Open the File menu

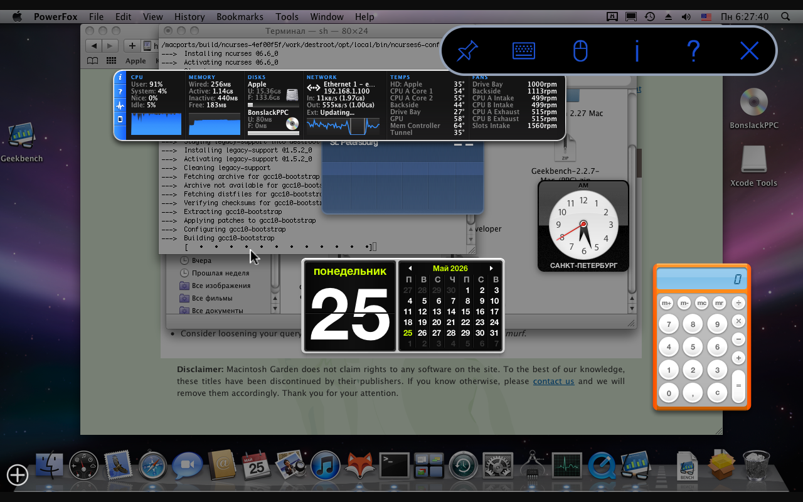97,17
